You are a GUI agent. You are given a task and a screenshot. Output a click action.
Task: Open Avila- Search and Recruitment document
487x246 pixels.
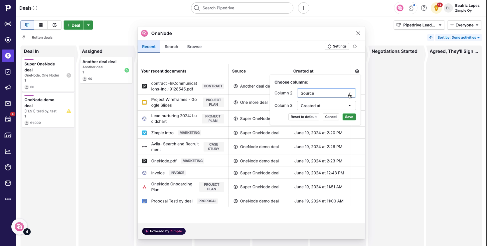click(175, 147)
